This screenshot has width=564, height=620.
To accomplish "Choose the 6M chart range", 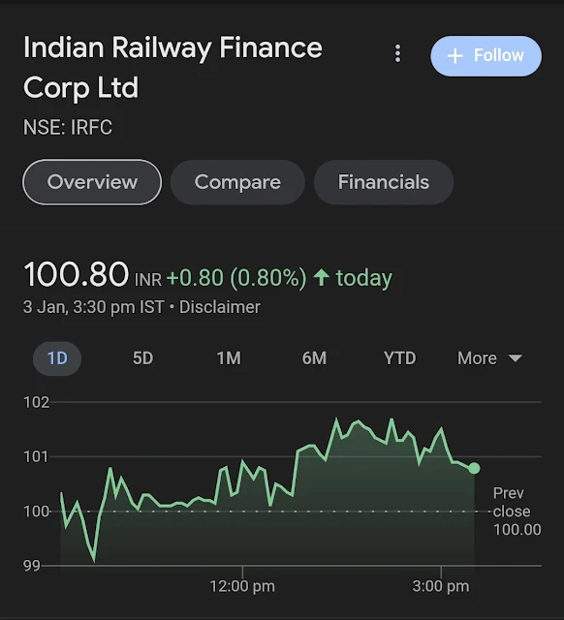I will coord(314,358).
